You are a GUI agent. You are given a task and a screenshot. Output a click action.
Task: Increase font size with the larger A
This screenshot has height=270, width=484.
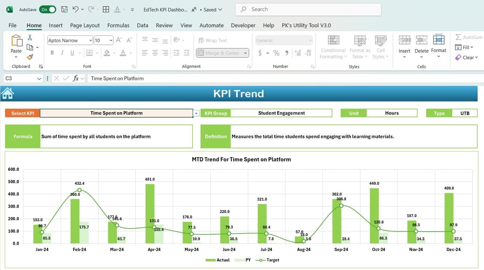pyautogui.click(x=119, y=40)
